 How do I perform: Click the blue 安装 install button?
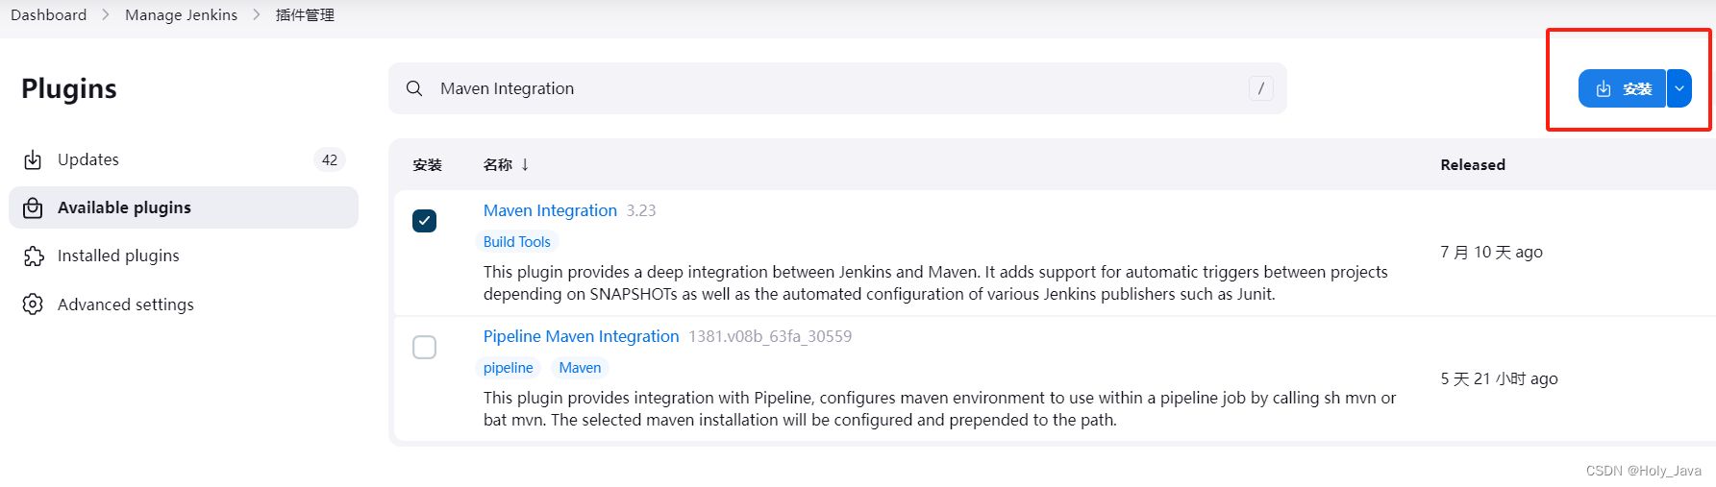coord(1623,88)
